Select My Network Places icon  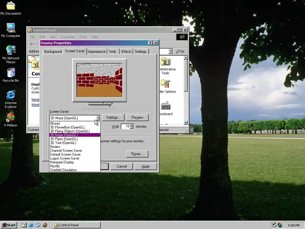coord(11,54)
